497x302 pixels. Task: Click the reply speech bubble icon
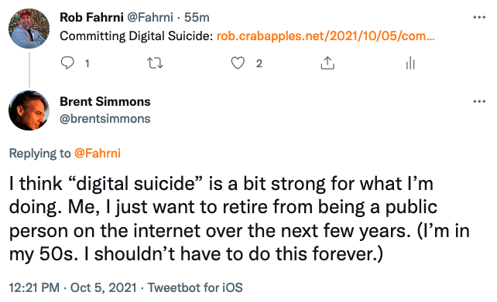point(67,63)
